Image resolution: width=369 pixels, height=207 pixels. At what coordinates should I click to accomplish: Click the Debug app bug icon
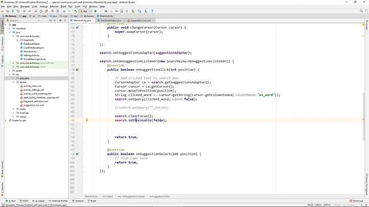click(x=106, y=11)
